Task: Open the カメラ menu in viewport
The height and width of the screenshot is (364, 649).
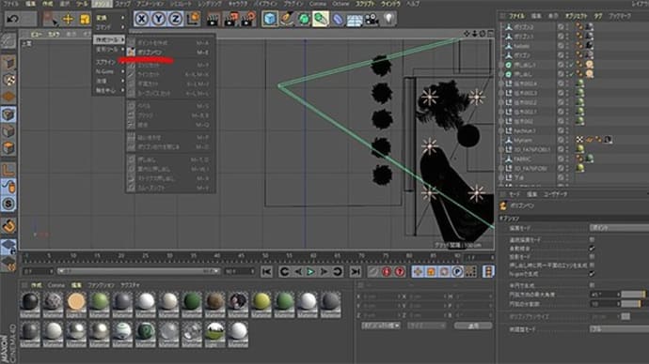Action: click(54, 35)
